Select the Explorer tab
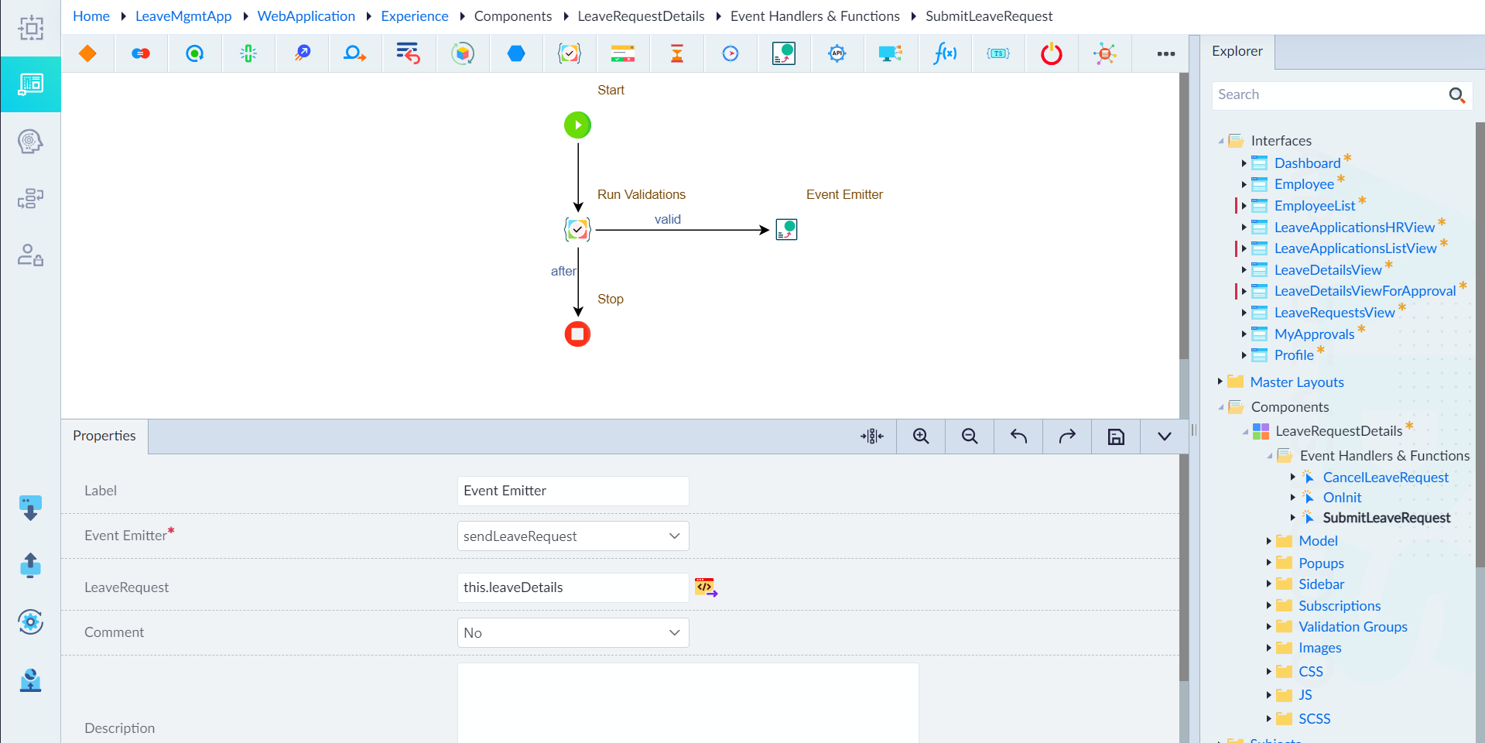This screenshot has width=1485, height=743. [1237, 51]
